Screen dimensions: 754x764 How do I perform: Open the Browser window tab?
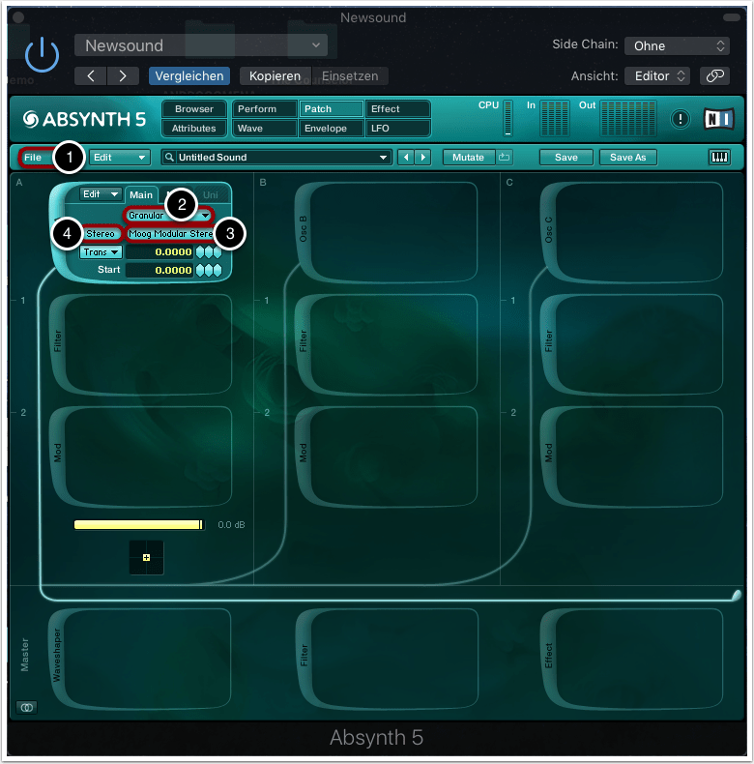tap(194, 109)
